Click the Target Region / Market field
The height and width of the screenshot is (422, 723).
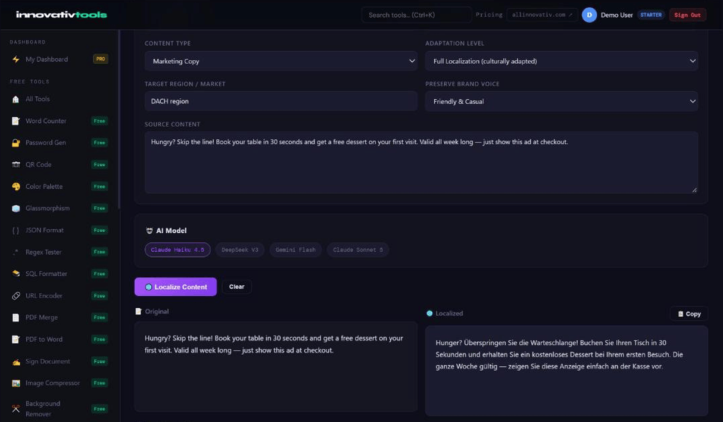point(281,101)
